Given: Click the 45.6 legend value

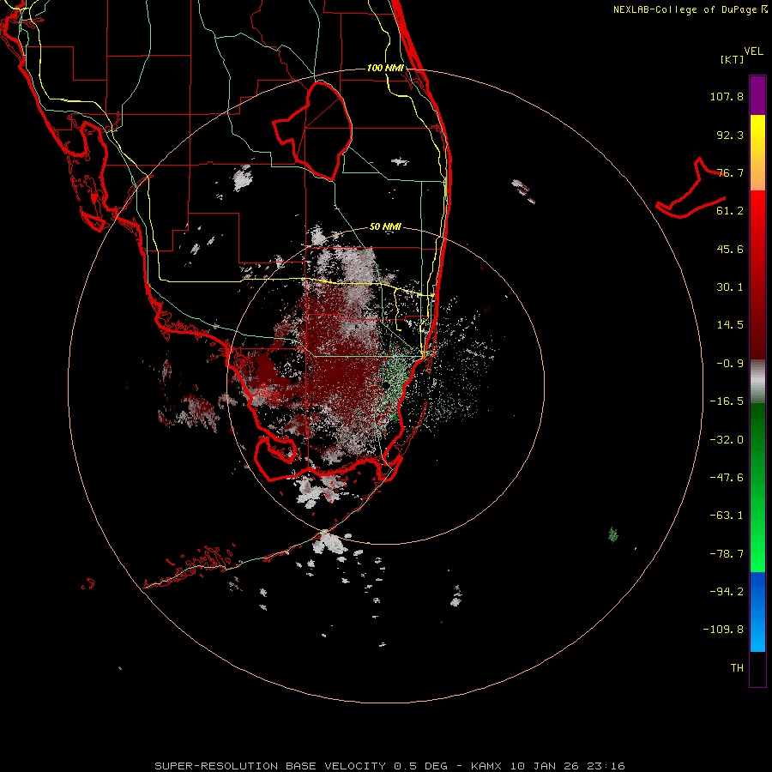Looking at the screenshot, I should coord(730,249).
